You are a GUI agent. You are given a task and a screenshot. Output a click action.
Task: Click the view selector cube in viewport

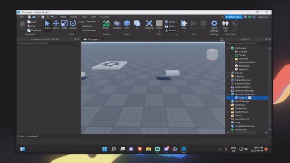point(212,54)
